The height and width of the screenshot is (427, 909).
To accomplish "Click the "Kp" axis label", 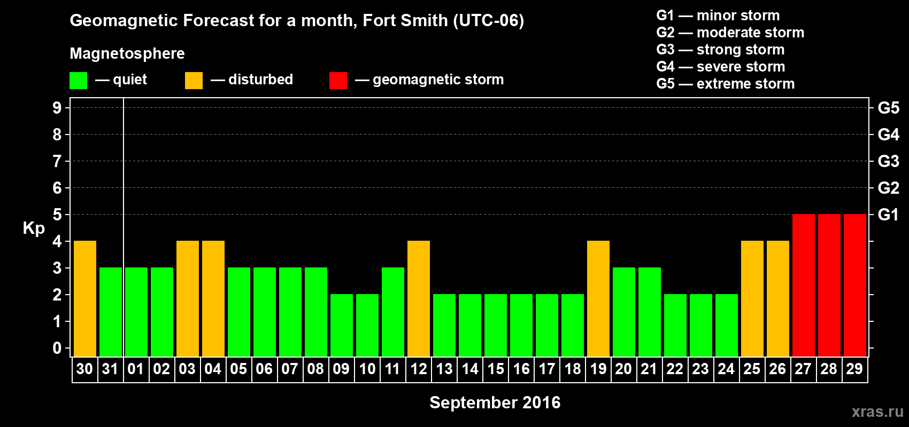I will (x=34, y=228).
